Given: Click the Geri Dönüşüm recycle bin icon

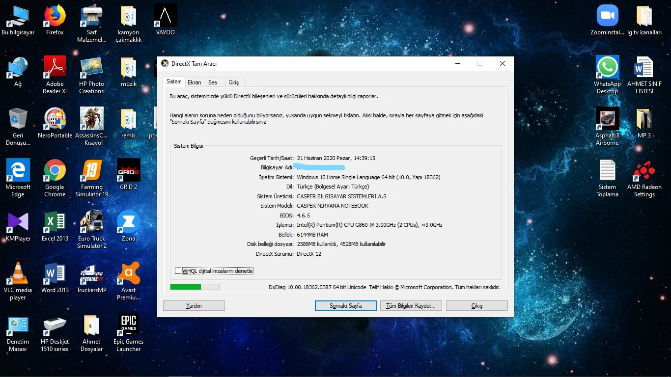Looking at the screenshot, I should click(x=18, y=128).
